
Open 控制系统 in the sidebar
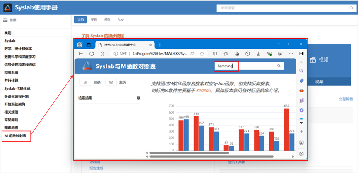point(11,73)
